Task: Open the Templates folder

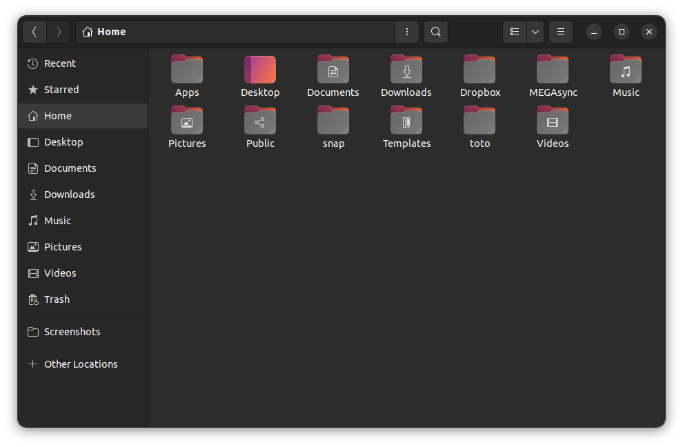Action: coord(406,121)
